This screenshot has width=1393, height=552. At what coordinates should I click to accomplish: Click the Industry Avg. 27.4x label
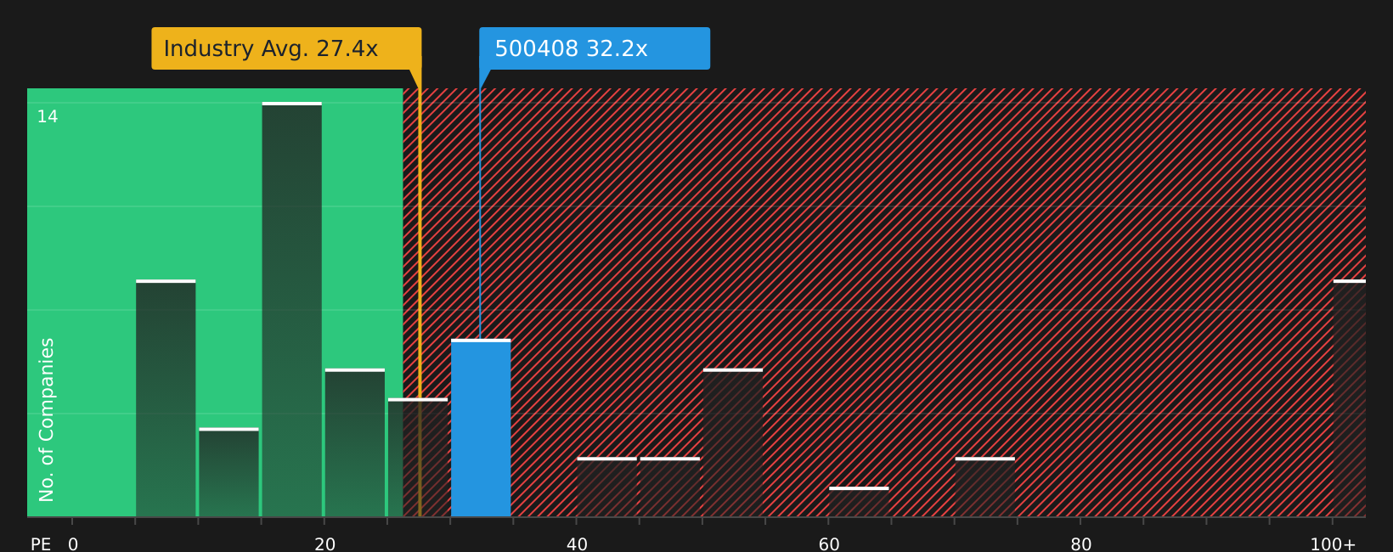286,48
